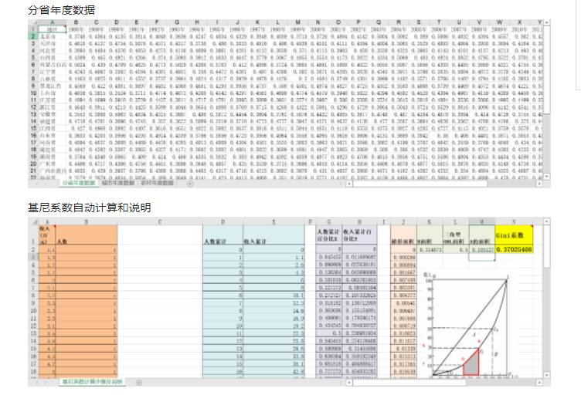Click the 人数累计百分比X header cell
Viewport: 581px width, 395px height.
[x=328, y=235]
